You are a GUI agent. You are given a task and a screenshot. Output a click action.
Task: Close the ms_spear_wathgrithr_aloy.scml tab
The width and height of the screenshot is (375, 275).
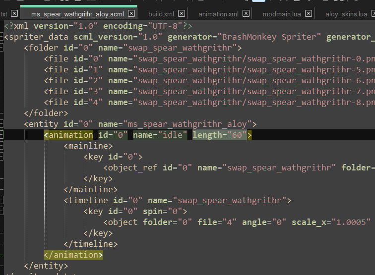pyautogui.click(x=131, y=14)
